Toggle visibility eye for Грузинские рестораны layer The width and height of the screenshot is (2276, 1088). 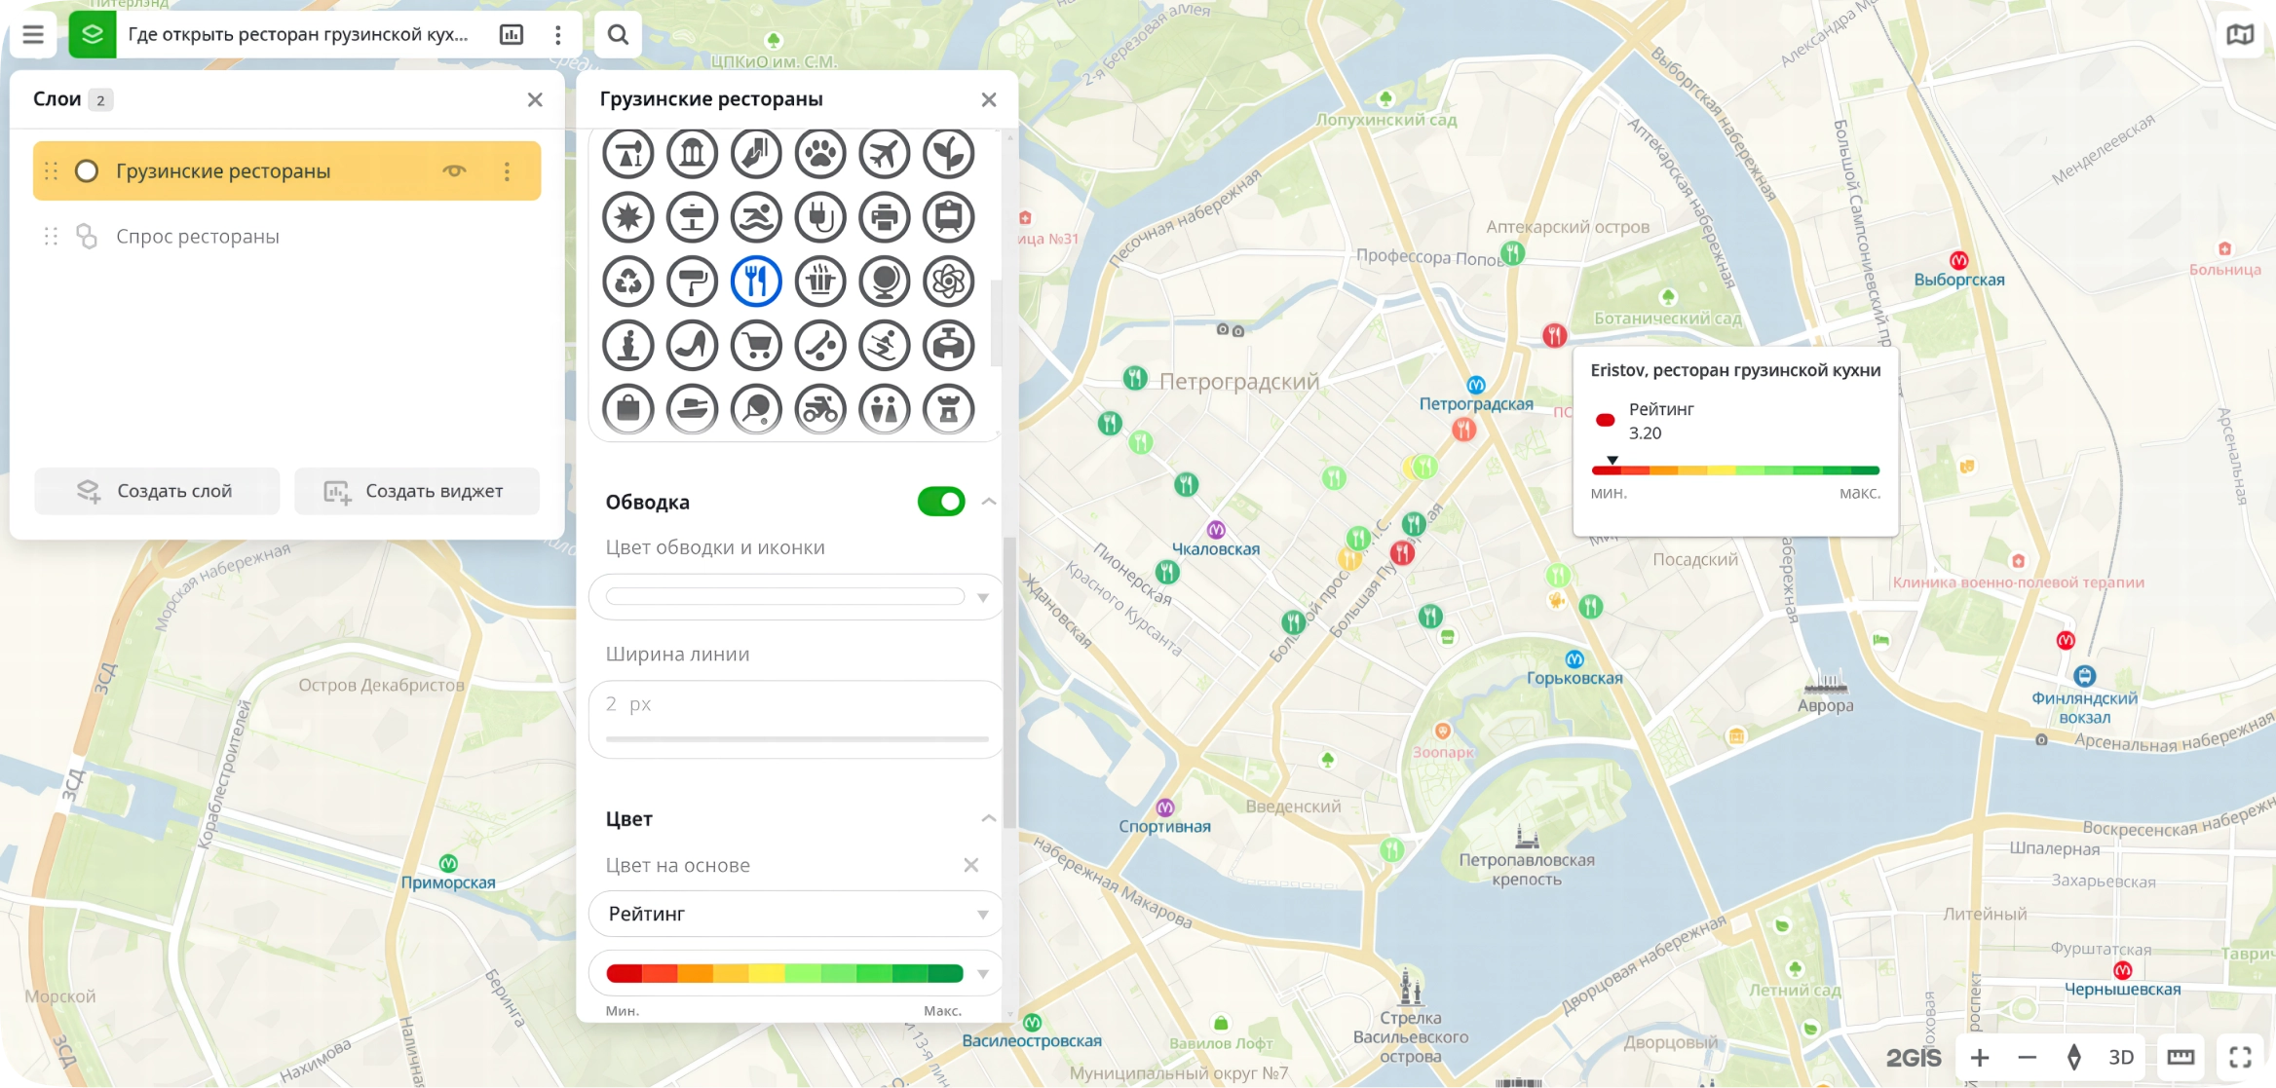(x=454, y=170)
